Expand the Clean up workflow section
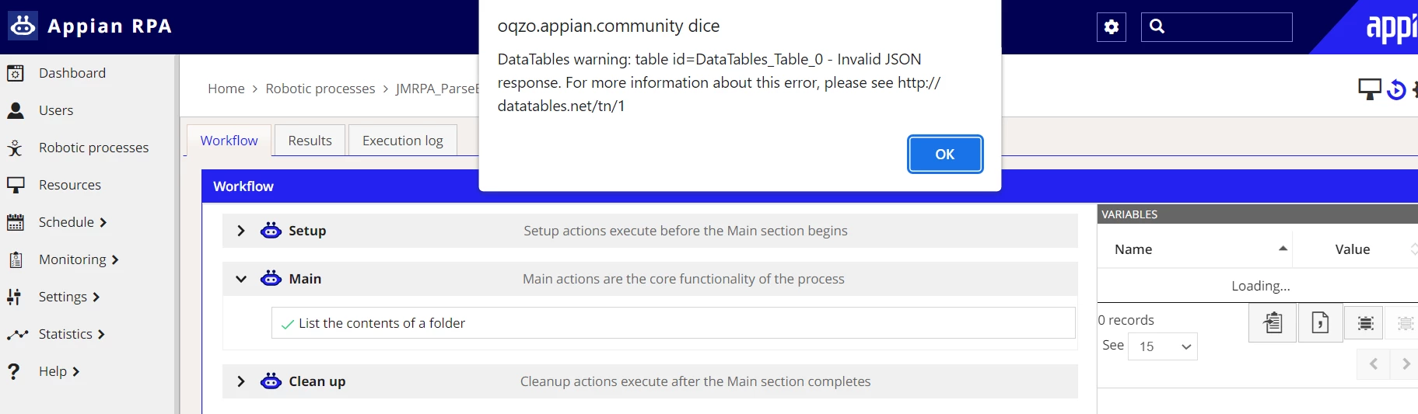The height and width of the screenshot is (414, 1418). pyautogui.click(x=241, y=381)
